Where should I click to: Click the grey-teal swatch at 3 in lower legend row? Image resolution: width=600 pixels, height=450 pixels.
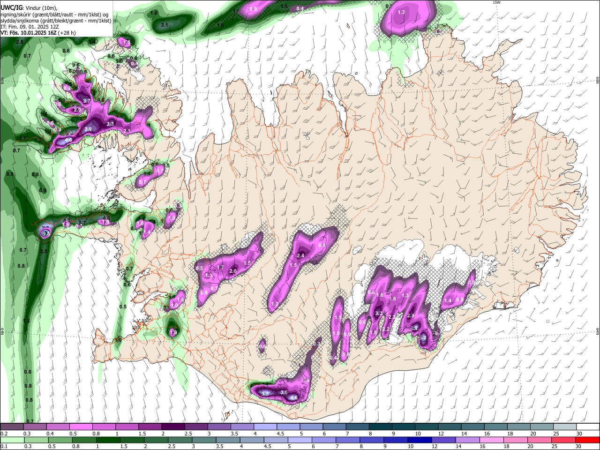[x=204, y=440]
